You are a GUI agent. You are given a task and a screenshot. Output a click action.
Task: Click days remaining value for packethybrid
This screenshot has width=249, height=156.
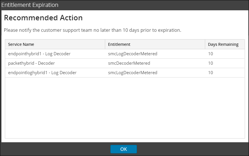point(211,63)
